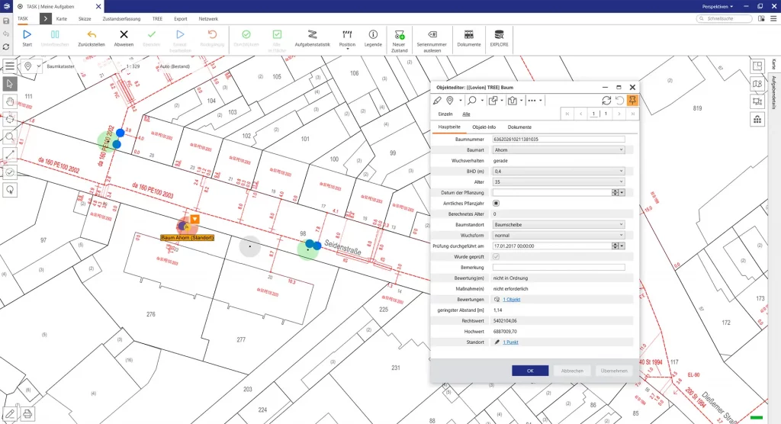Screen dimensions: 781x424
Task: Switch the editor to Einzeln mode
Action: point(445,114)
